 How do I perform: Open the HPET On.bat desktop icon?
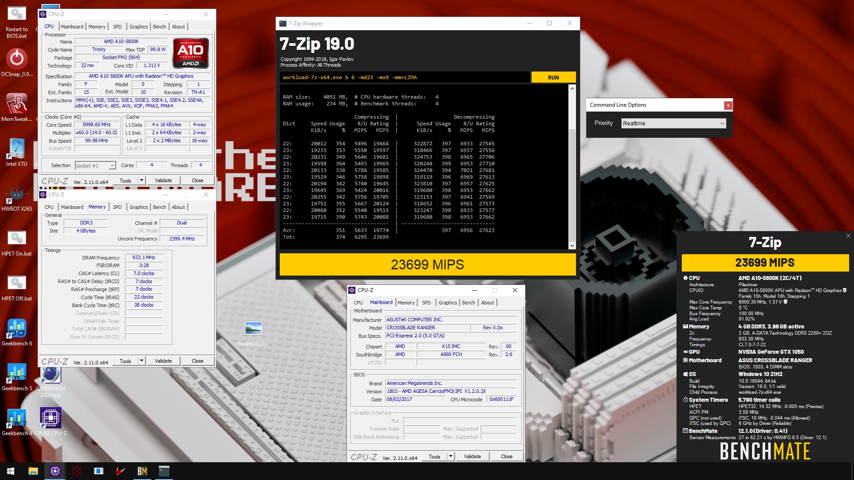(x=16, y=242)
